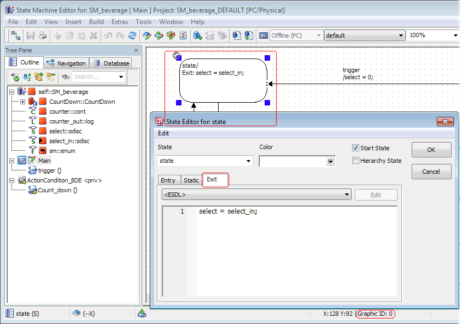Expand all folders with the plus-folders icon
Screen dimensions: 462x324
(39, 77)
